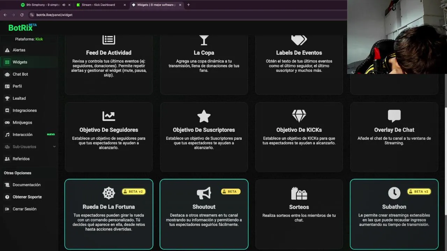Click Feed De Actividad list icon
Screen dimensions: 447x251
pyautogui.click(x=109, y=40)
